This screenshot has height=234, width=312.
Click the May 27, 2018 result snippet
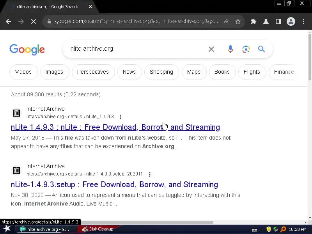pos(121,142)
